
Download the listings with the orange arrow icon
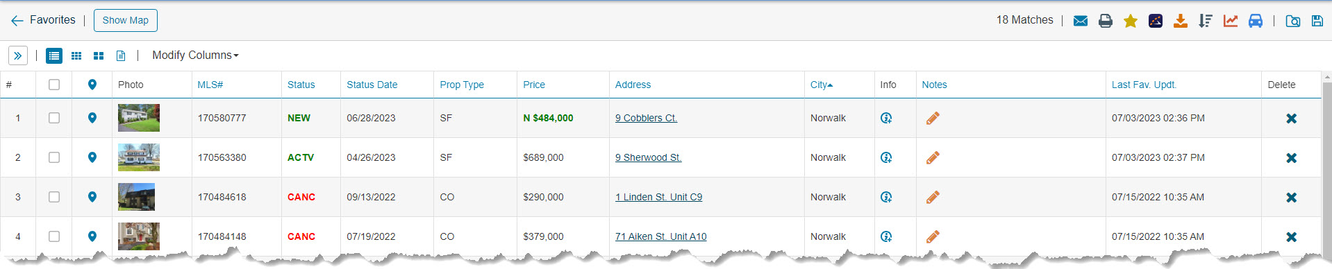(x=1181, y=21)
